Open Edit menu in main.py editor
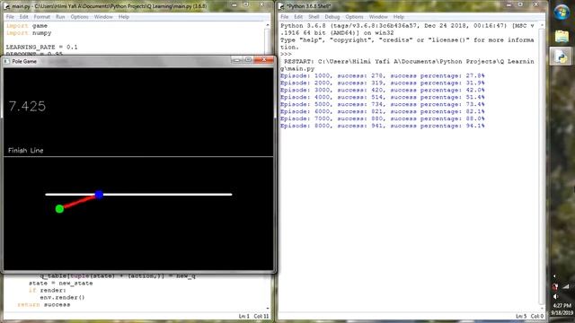The height and width of the screenshot is (323, 575). point(23,17)
